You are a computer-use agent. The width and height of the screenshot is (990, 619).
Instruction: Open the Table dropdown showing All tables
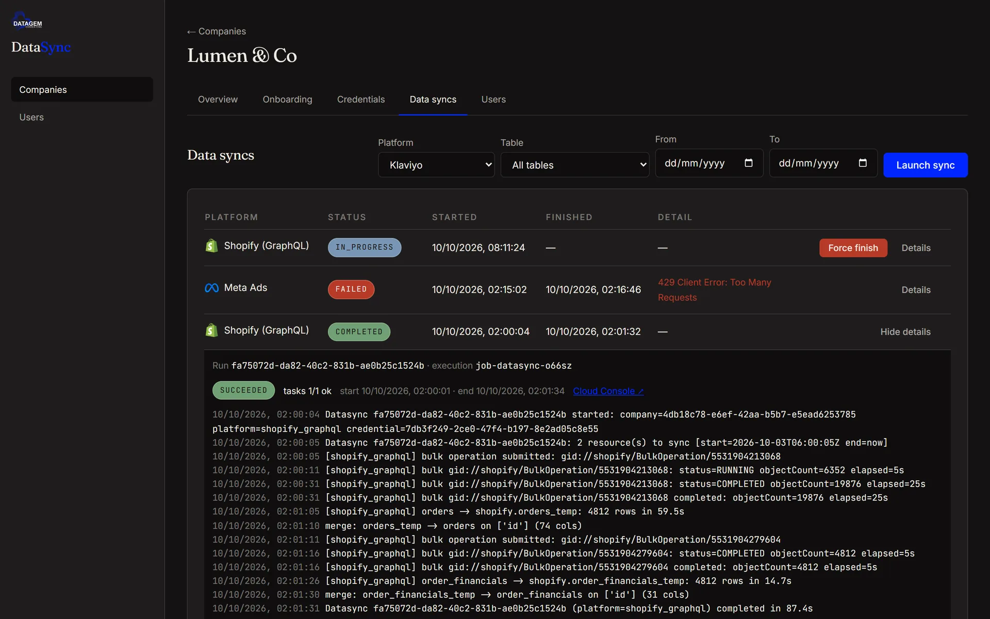(x=575, y=165)
